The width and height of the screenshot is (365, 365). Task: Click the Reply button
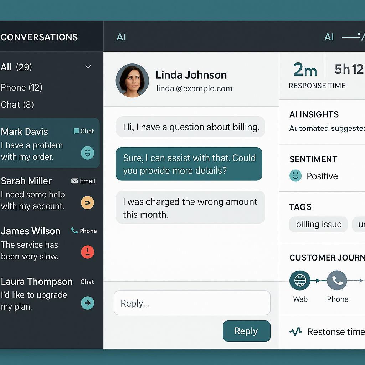click(246, 331)
